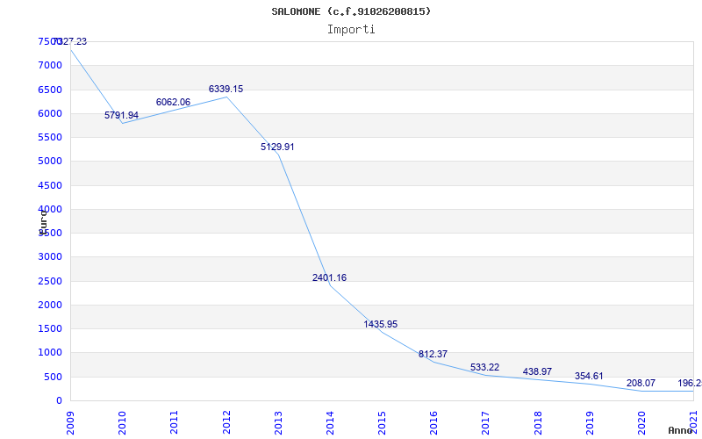The width and height of the screenshot is (702, 439).
Task: Select the 1435.95 data label
Action: pyautogui.click(x=381, y=324)
